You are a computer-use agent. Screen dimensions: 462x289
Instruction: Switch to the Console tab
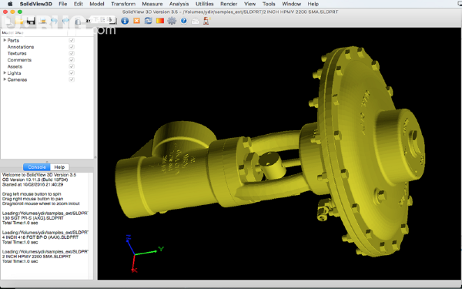click(x=36, y=167)
